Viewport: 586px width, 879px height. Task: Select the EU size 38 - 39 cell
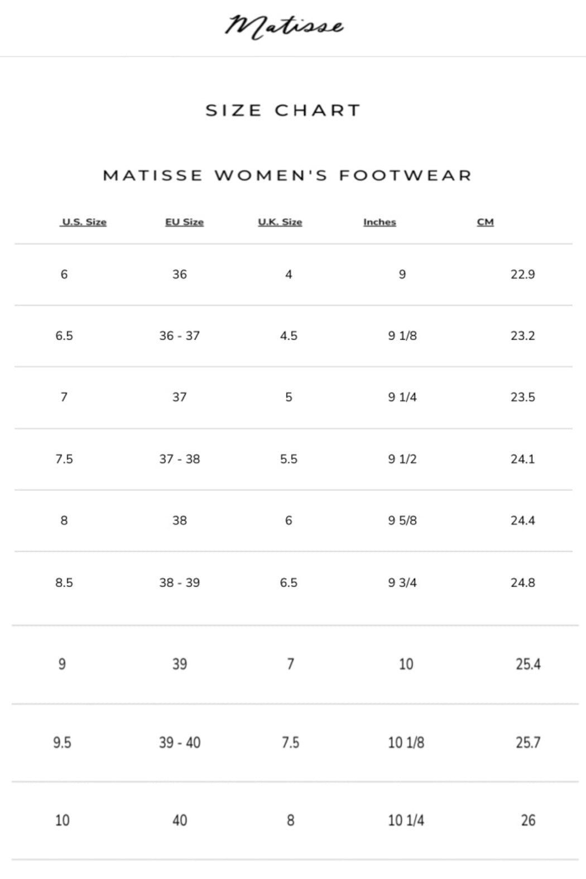[x=179, y=583]
